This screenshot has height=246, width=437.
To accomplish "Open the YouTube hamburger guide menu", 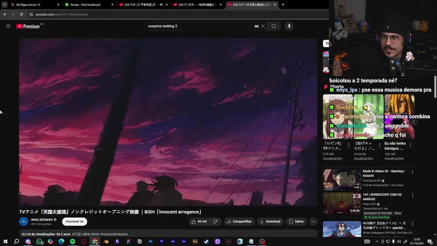I will coord(8,26).
